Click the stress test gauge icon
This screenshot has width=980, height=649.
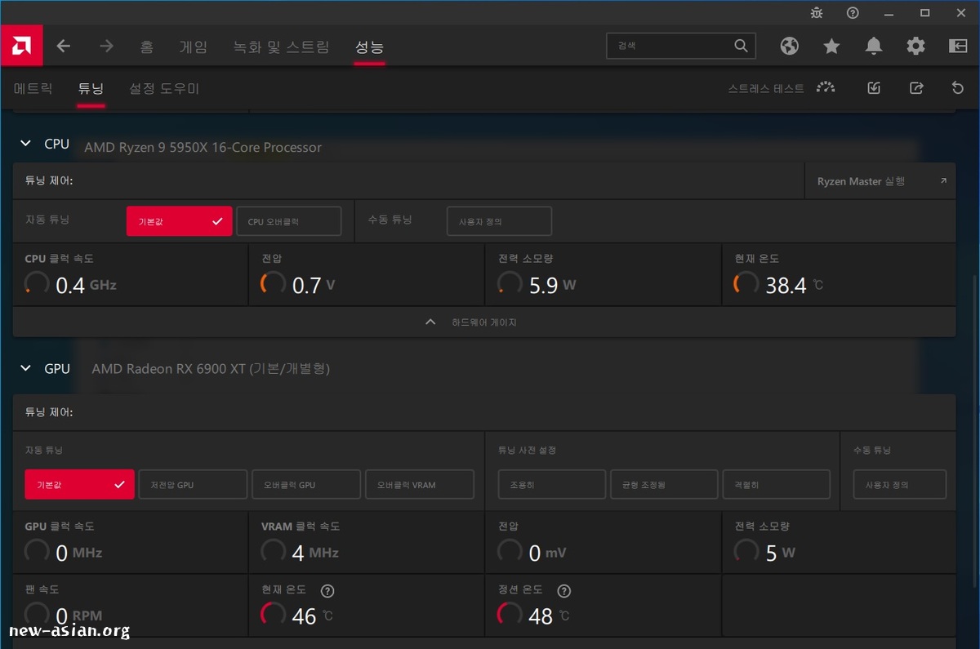click(826, 88)
